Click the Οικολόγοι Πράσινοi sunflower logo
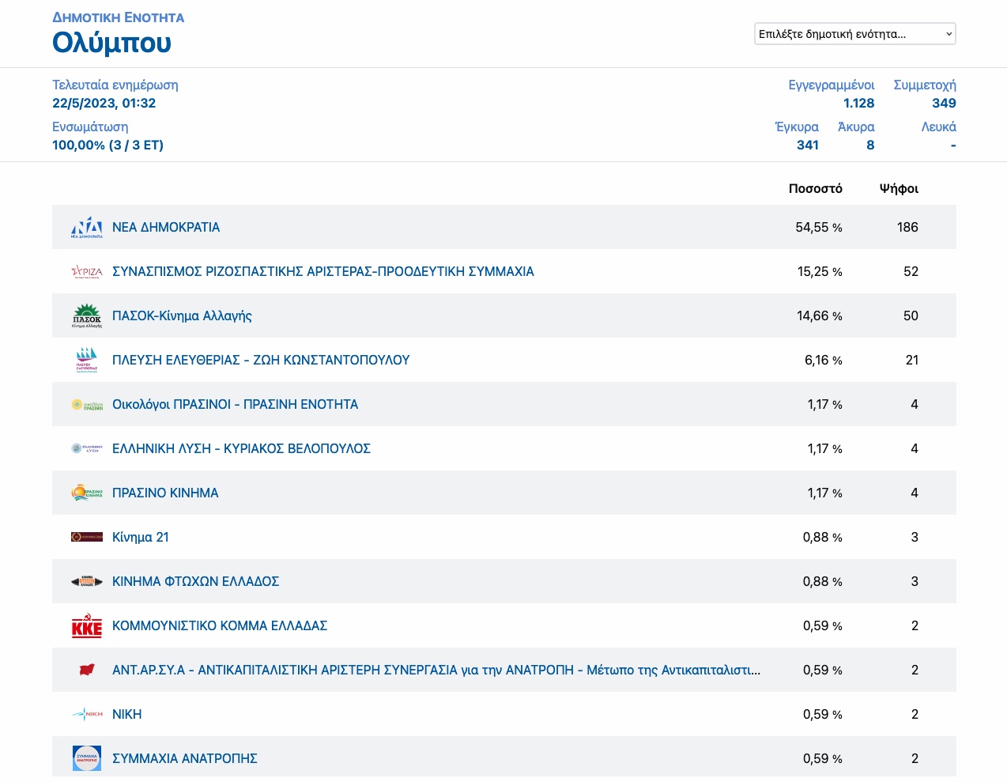Screen dimensions: 1007x782 click(x=87, y=404)
